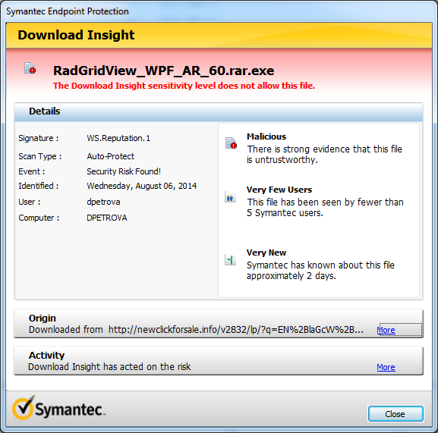Click the Malicious file status icon
Viewport: 438px width, 433px height.
click(x=231, y=143)
